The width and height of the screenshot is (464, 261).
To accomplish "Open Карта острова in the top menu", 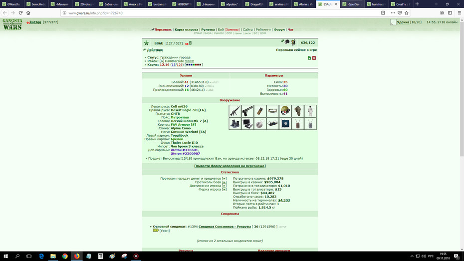I will (x=186, y=29).
